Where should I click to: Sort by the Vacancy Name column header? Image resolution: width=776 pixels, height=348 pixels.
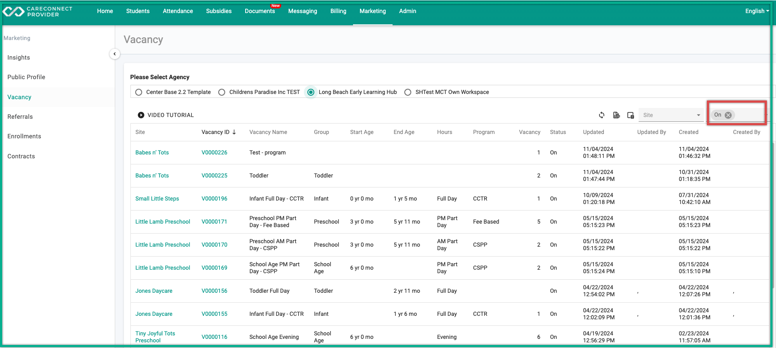(x=268, y=132)
